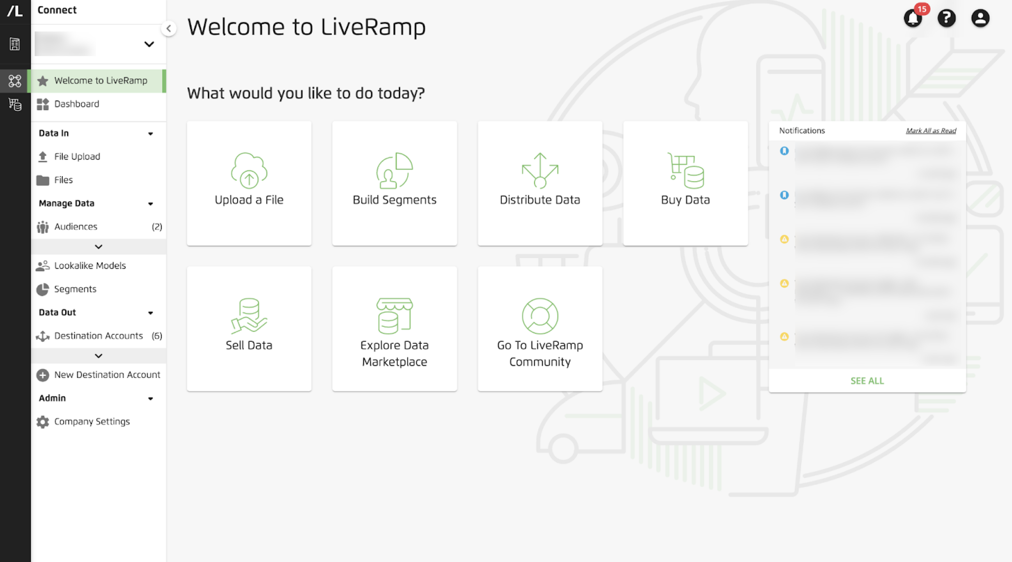This screenshot has height=562, width=1012.
Task: Collapse the Admin section
Action: (150, 399)
